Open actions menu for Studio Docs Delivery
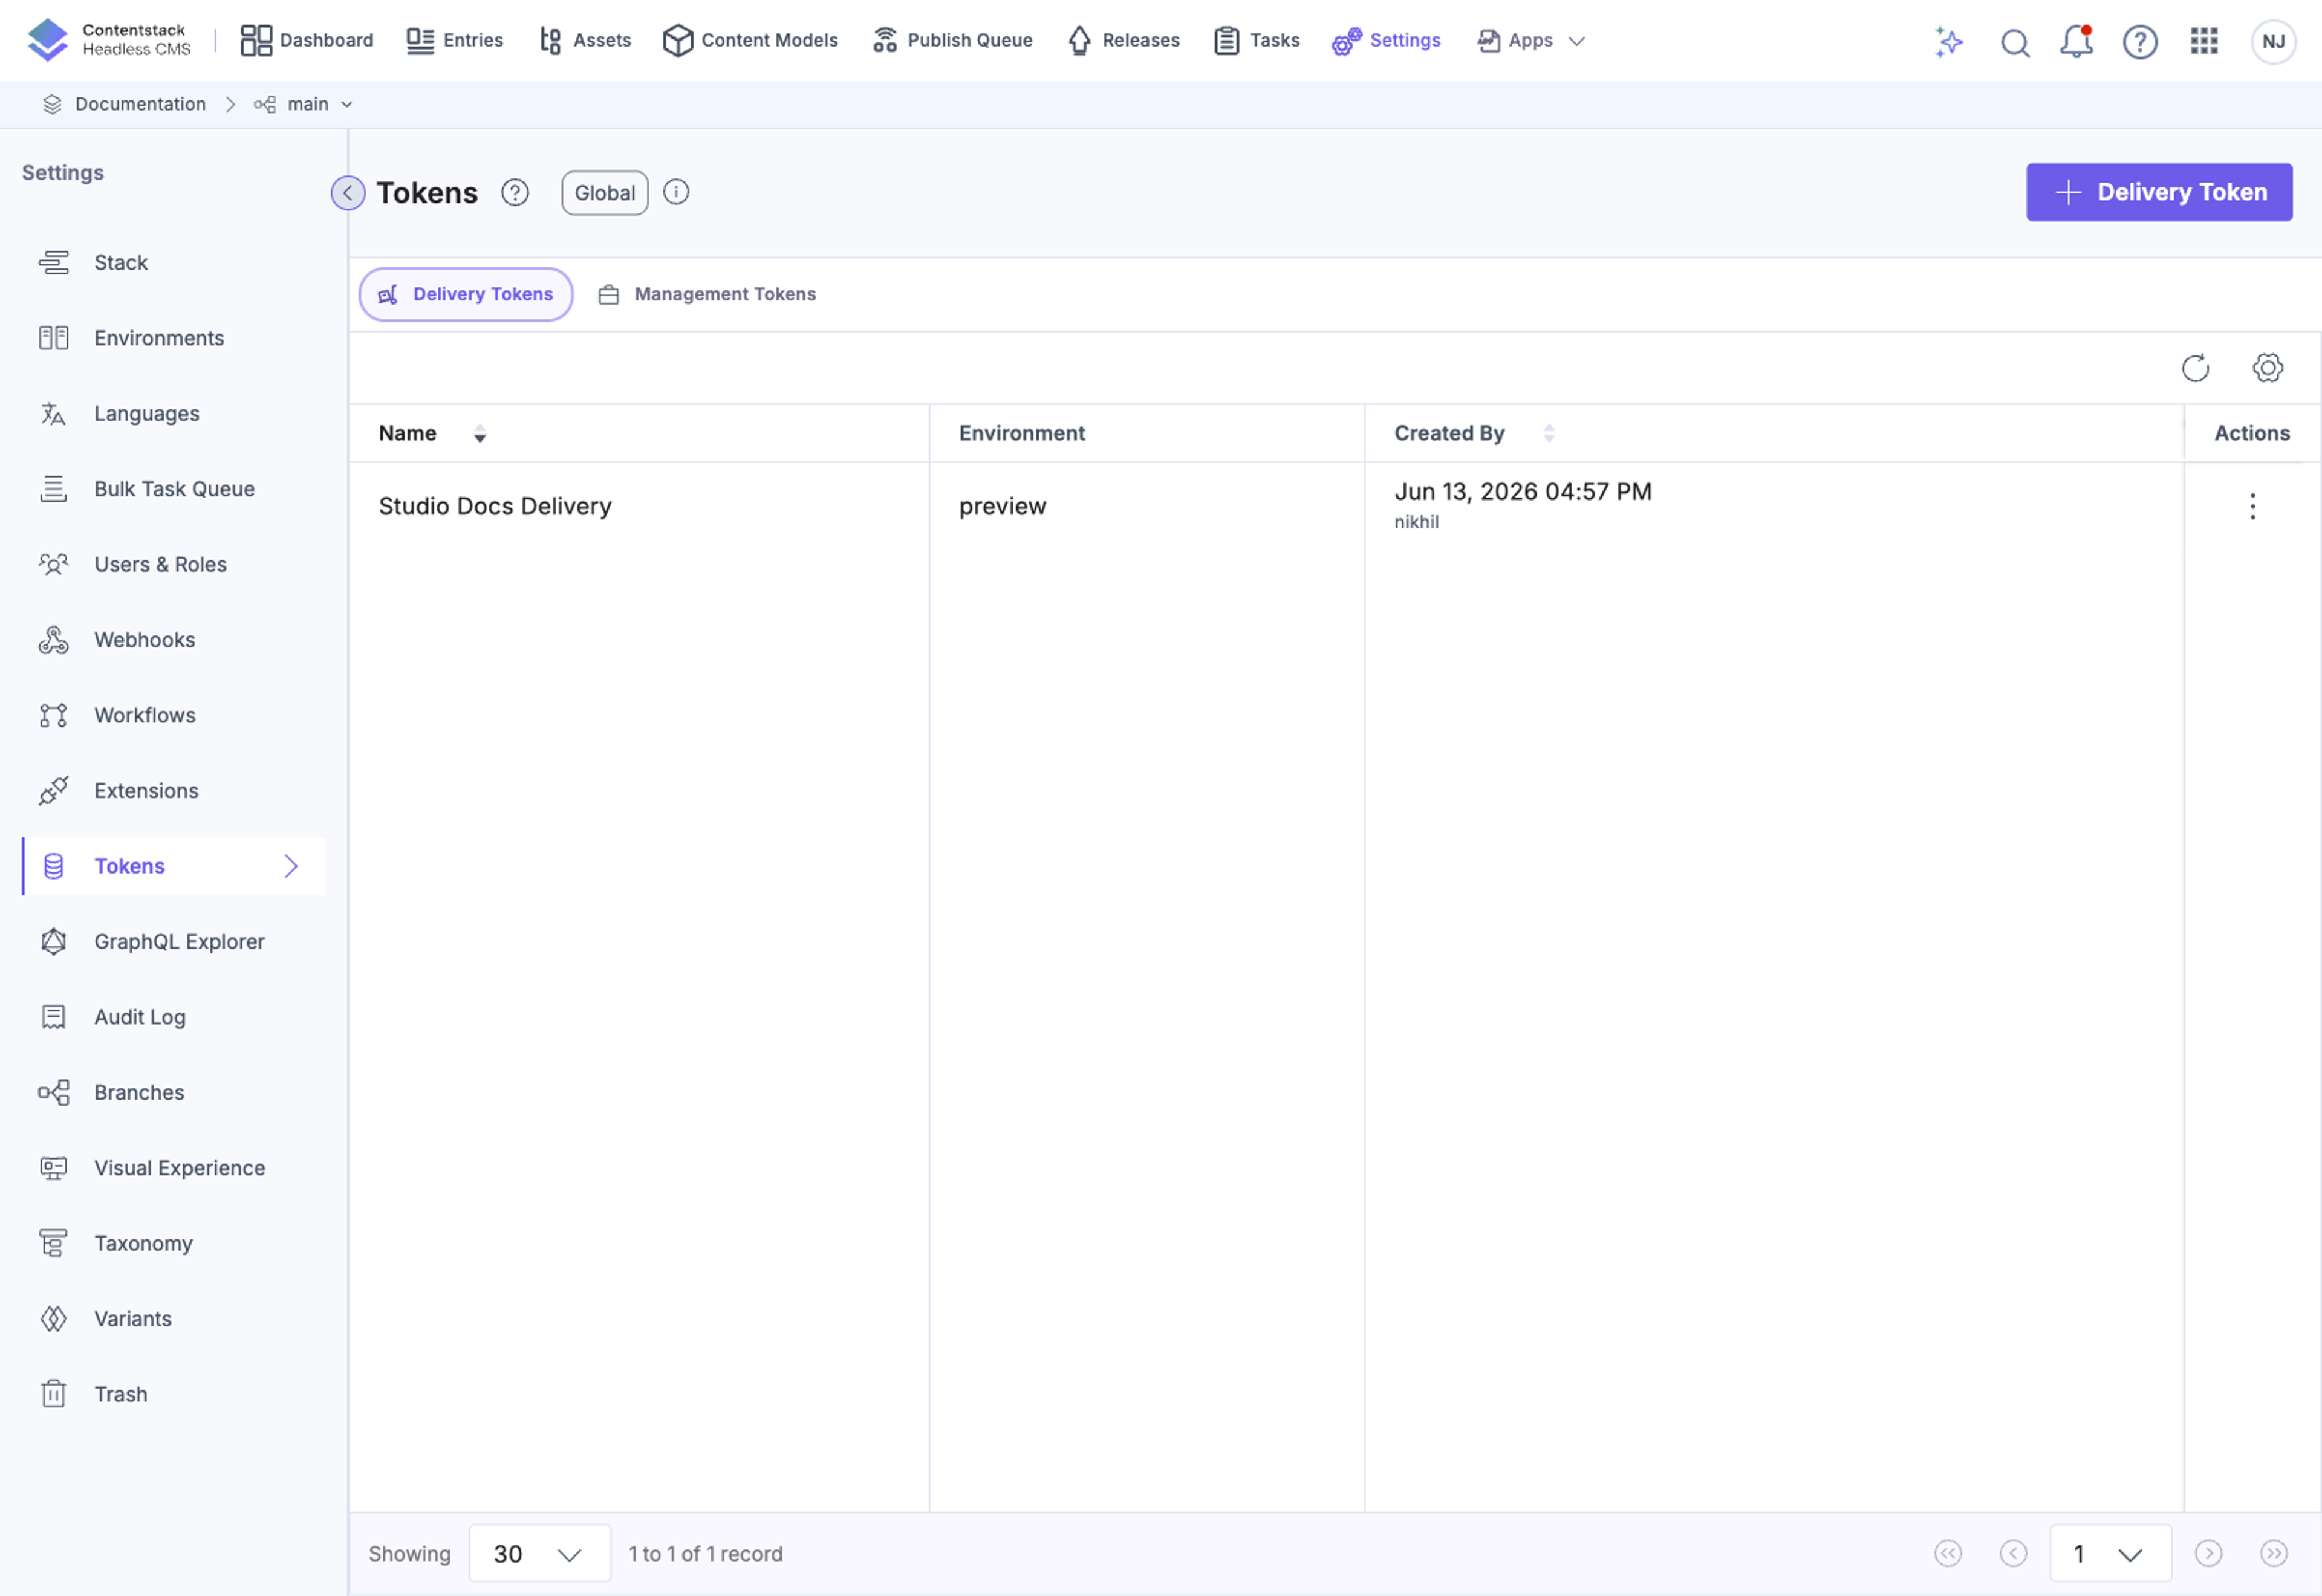This screenshot has height=1596, width=2322. [x=2252, y=506]
